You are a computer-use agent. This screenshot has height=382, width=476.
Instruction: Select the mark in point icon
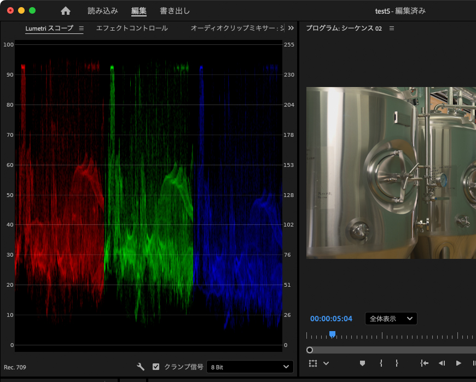click(x=381, y=363)
